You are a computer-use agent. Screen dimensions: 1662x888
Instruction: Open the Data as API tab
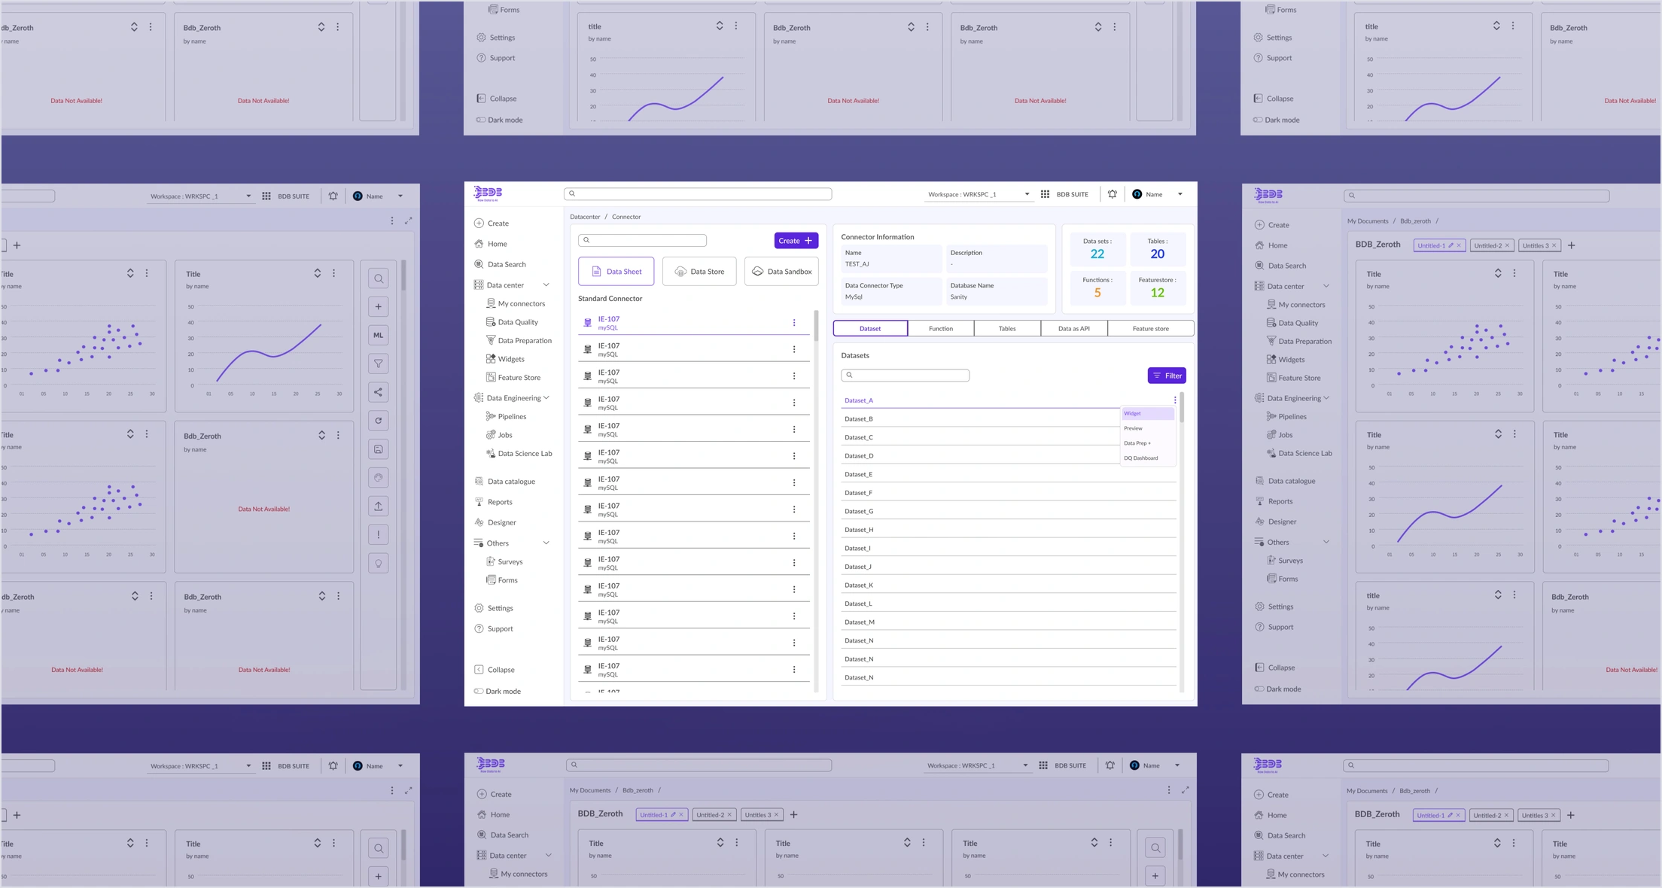[x=1074, y=329]
